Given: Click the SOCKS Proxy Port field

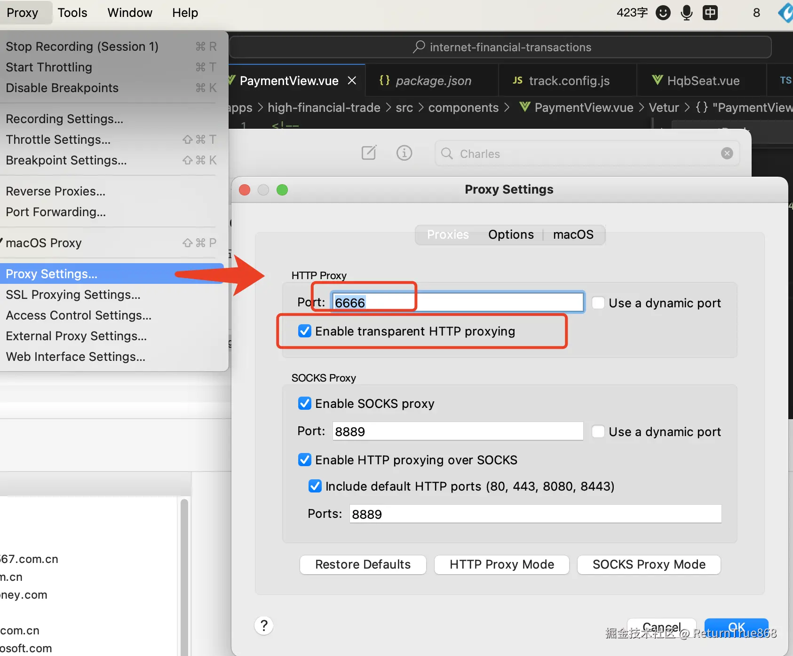Looking at the screenshot, I should 458,431.
